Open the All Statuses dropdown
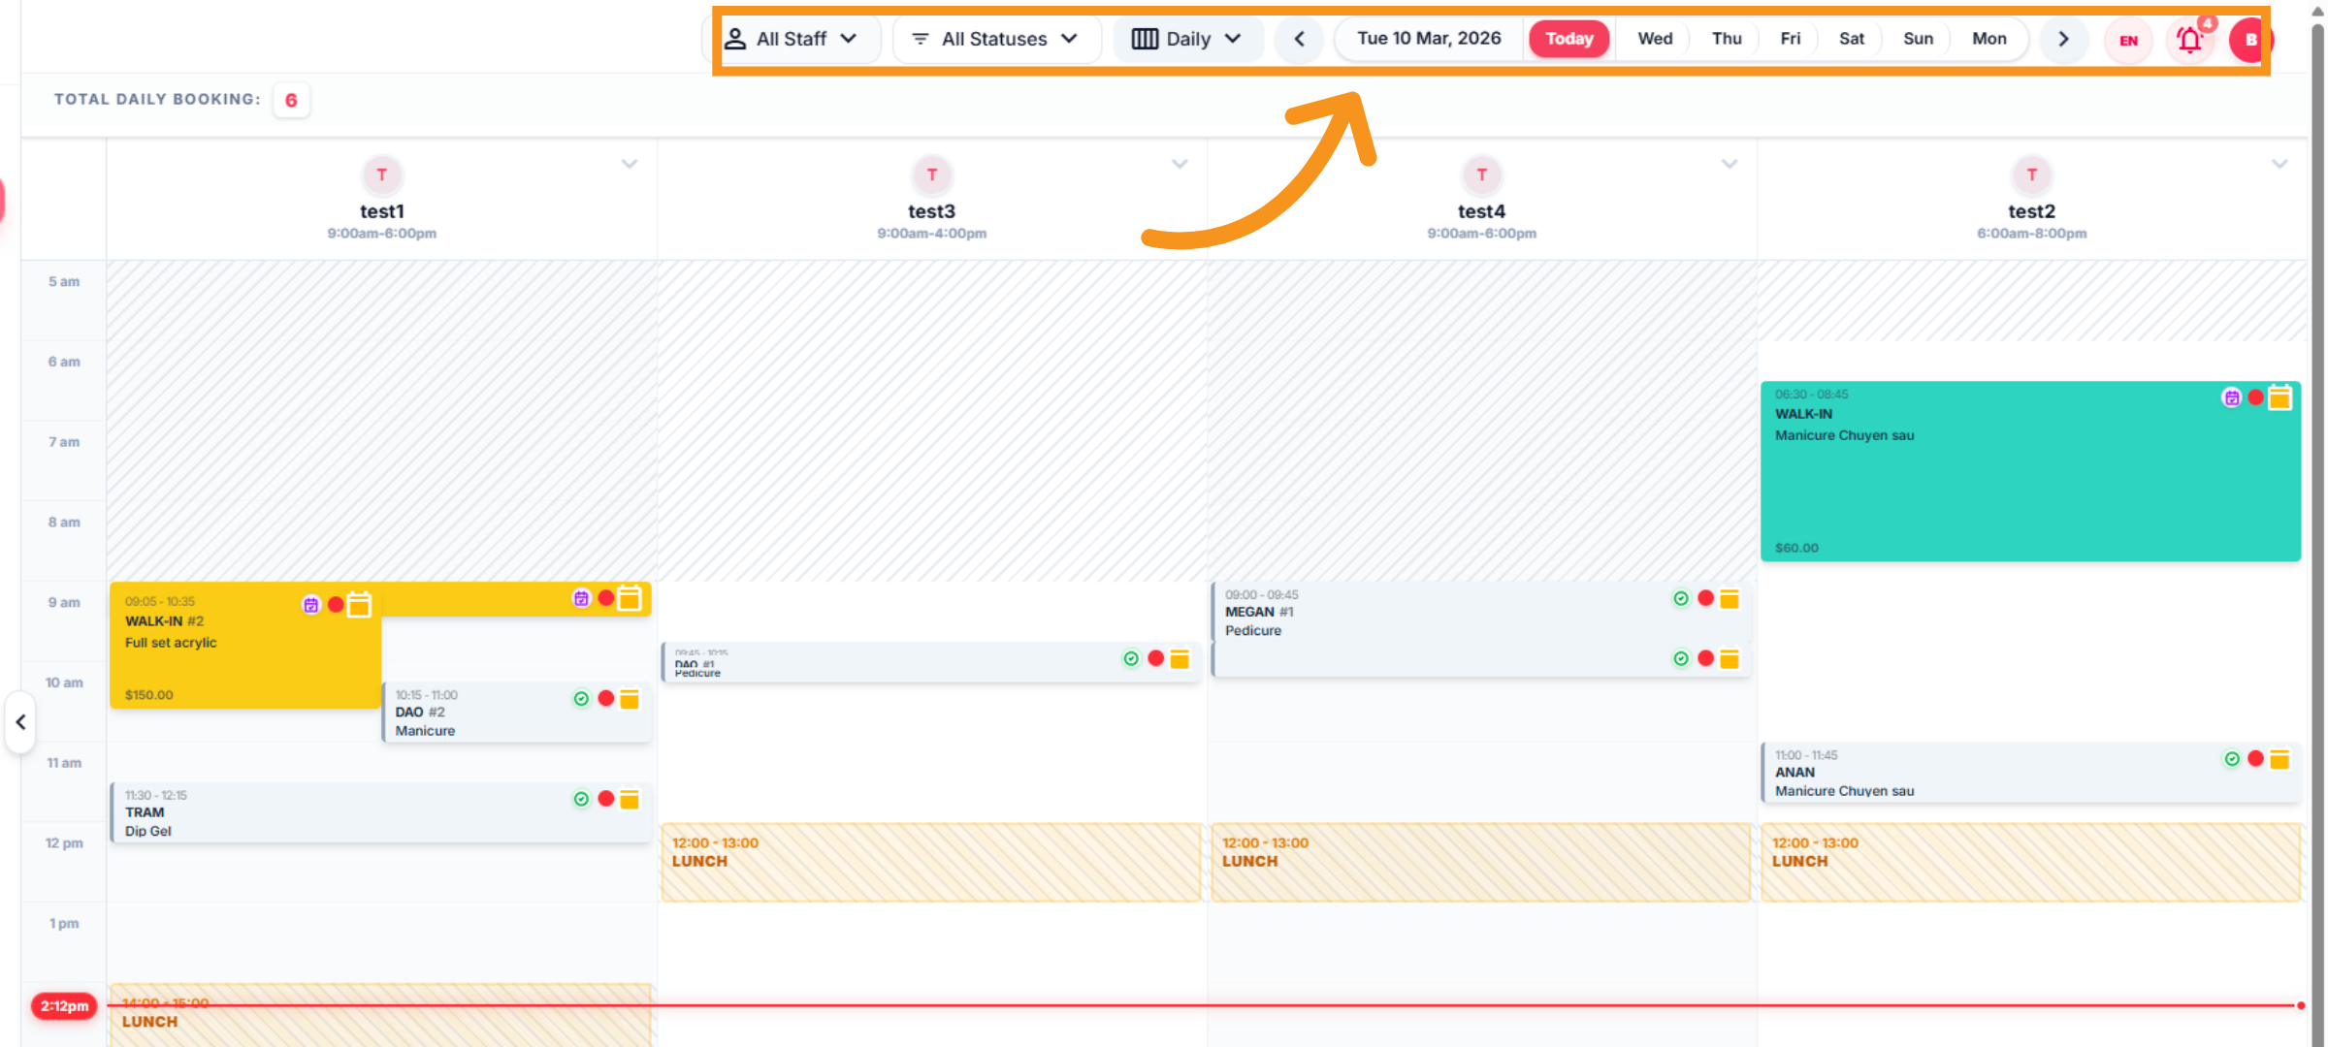 996,39
